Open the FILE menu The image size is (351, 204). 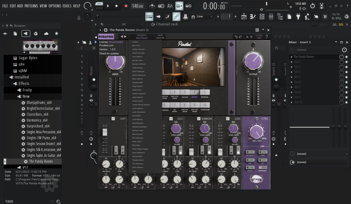[x=5, y=6]
